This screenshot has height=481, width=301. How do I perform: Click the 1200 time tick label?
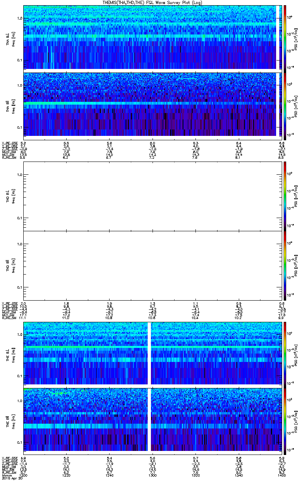(23, 475)
